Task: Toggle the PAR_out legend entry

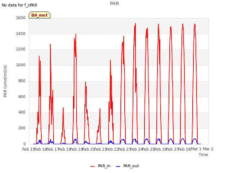Action: point(127,166)
